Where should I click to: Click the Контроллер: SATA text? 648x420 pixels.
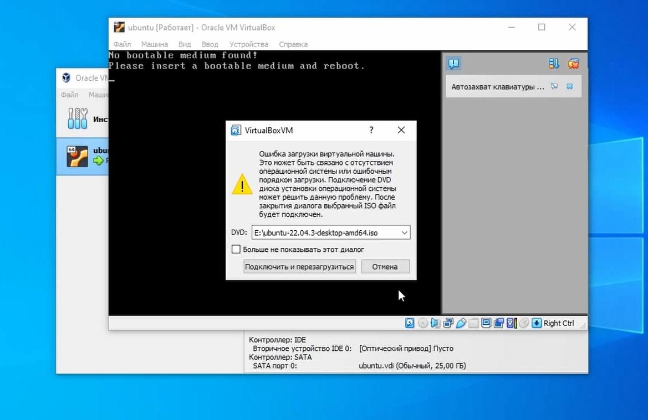point(280,357)
